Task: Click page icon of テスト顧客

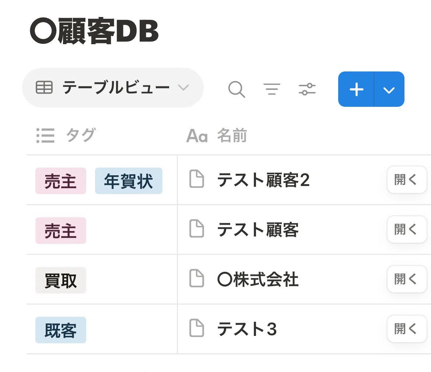Action: (x=197, y=229)
